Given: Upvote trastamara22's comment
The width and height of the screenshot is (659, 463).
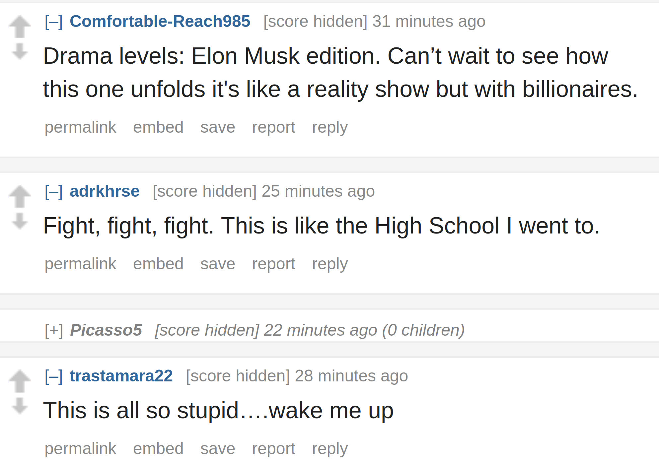Looking at the screenshot, I should click(20, 381).
